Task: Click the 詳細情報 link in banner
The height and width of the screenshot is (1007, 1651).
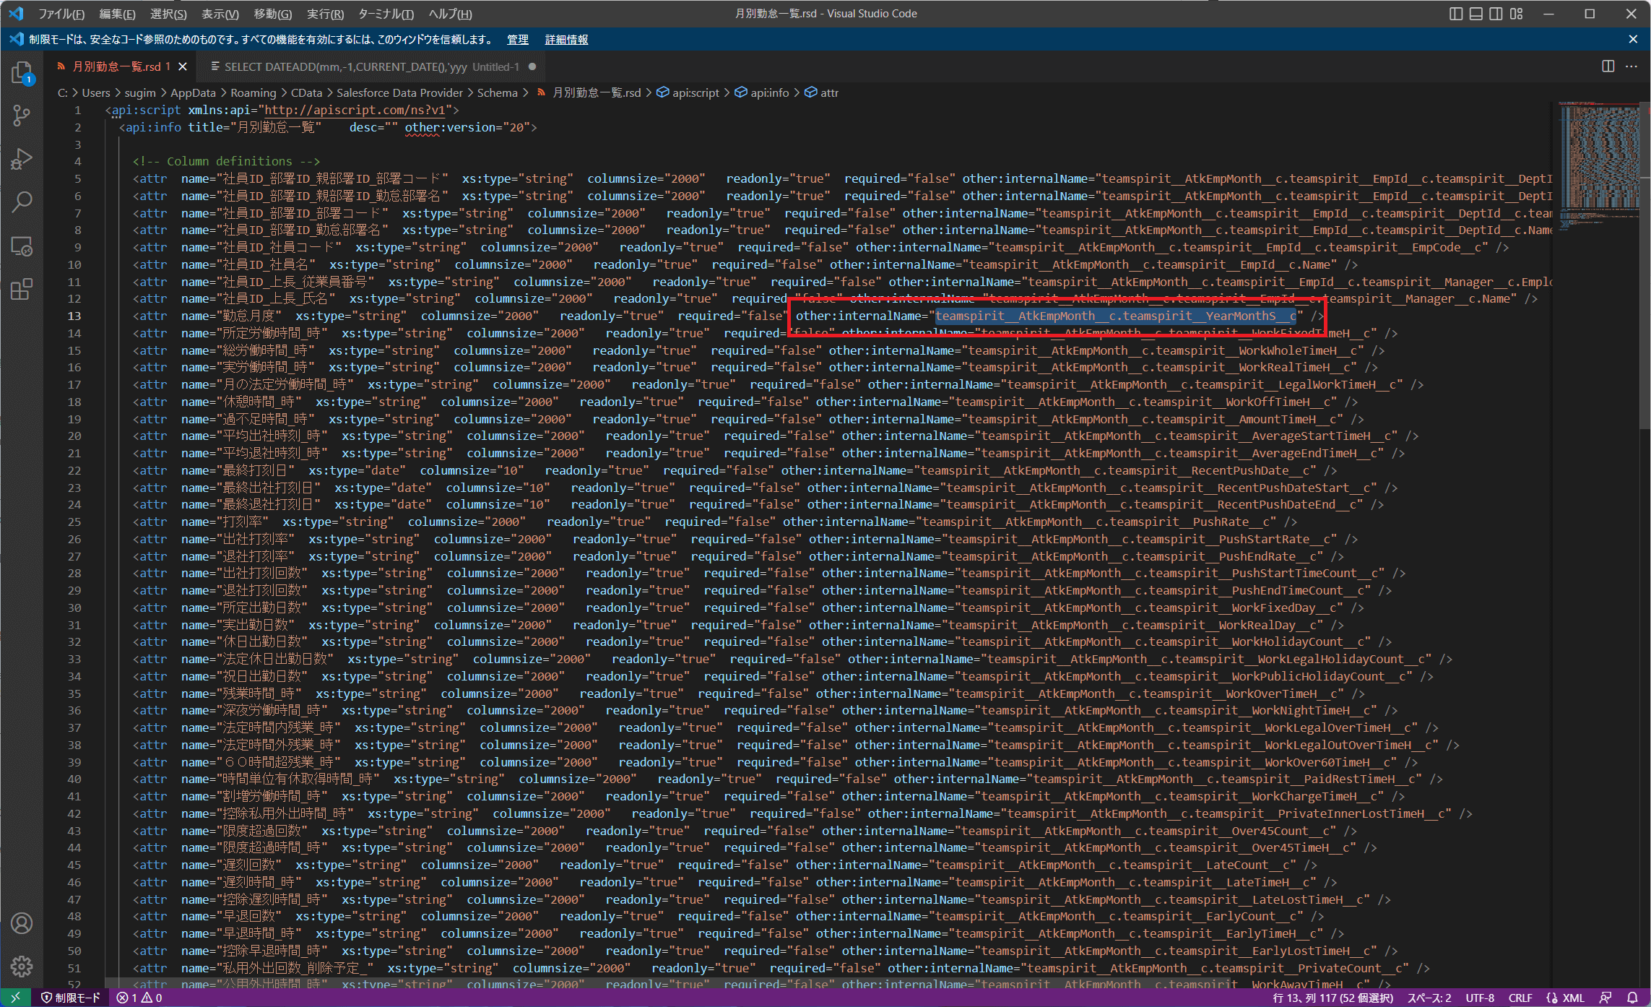Action: 566,40
